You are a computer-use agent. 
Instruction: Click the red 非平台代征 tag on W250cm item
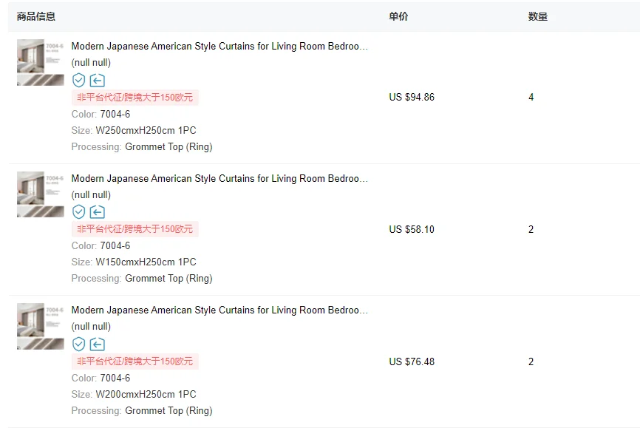point(135,98)
